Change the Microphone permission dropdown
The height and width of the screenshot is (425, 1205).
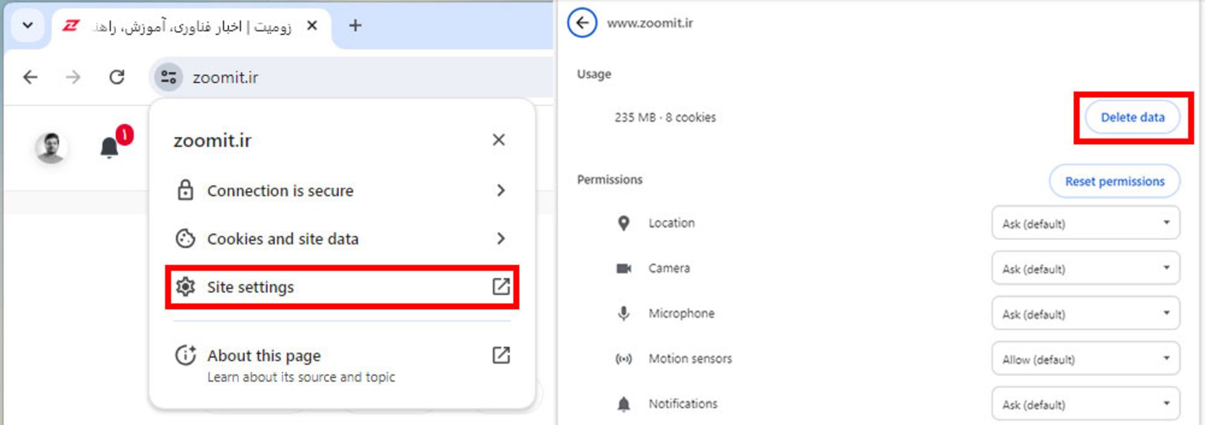1085,313
